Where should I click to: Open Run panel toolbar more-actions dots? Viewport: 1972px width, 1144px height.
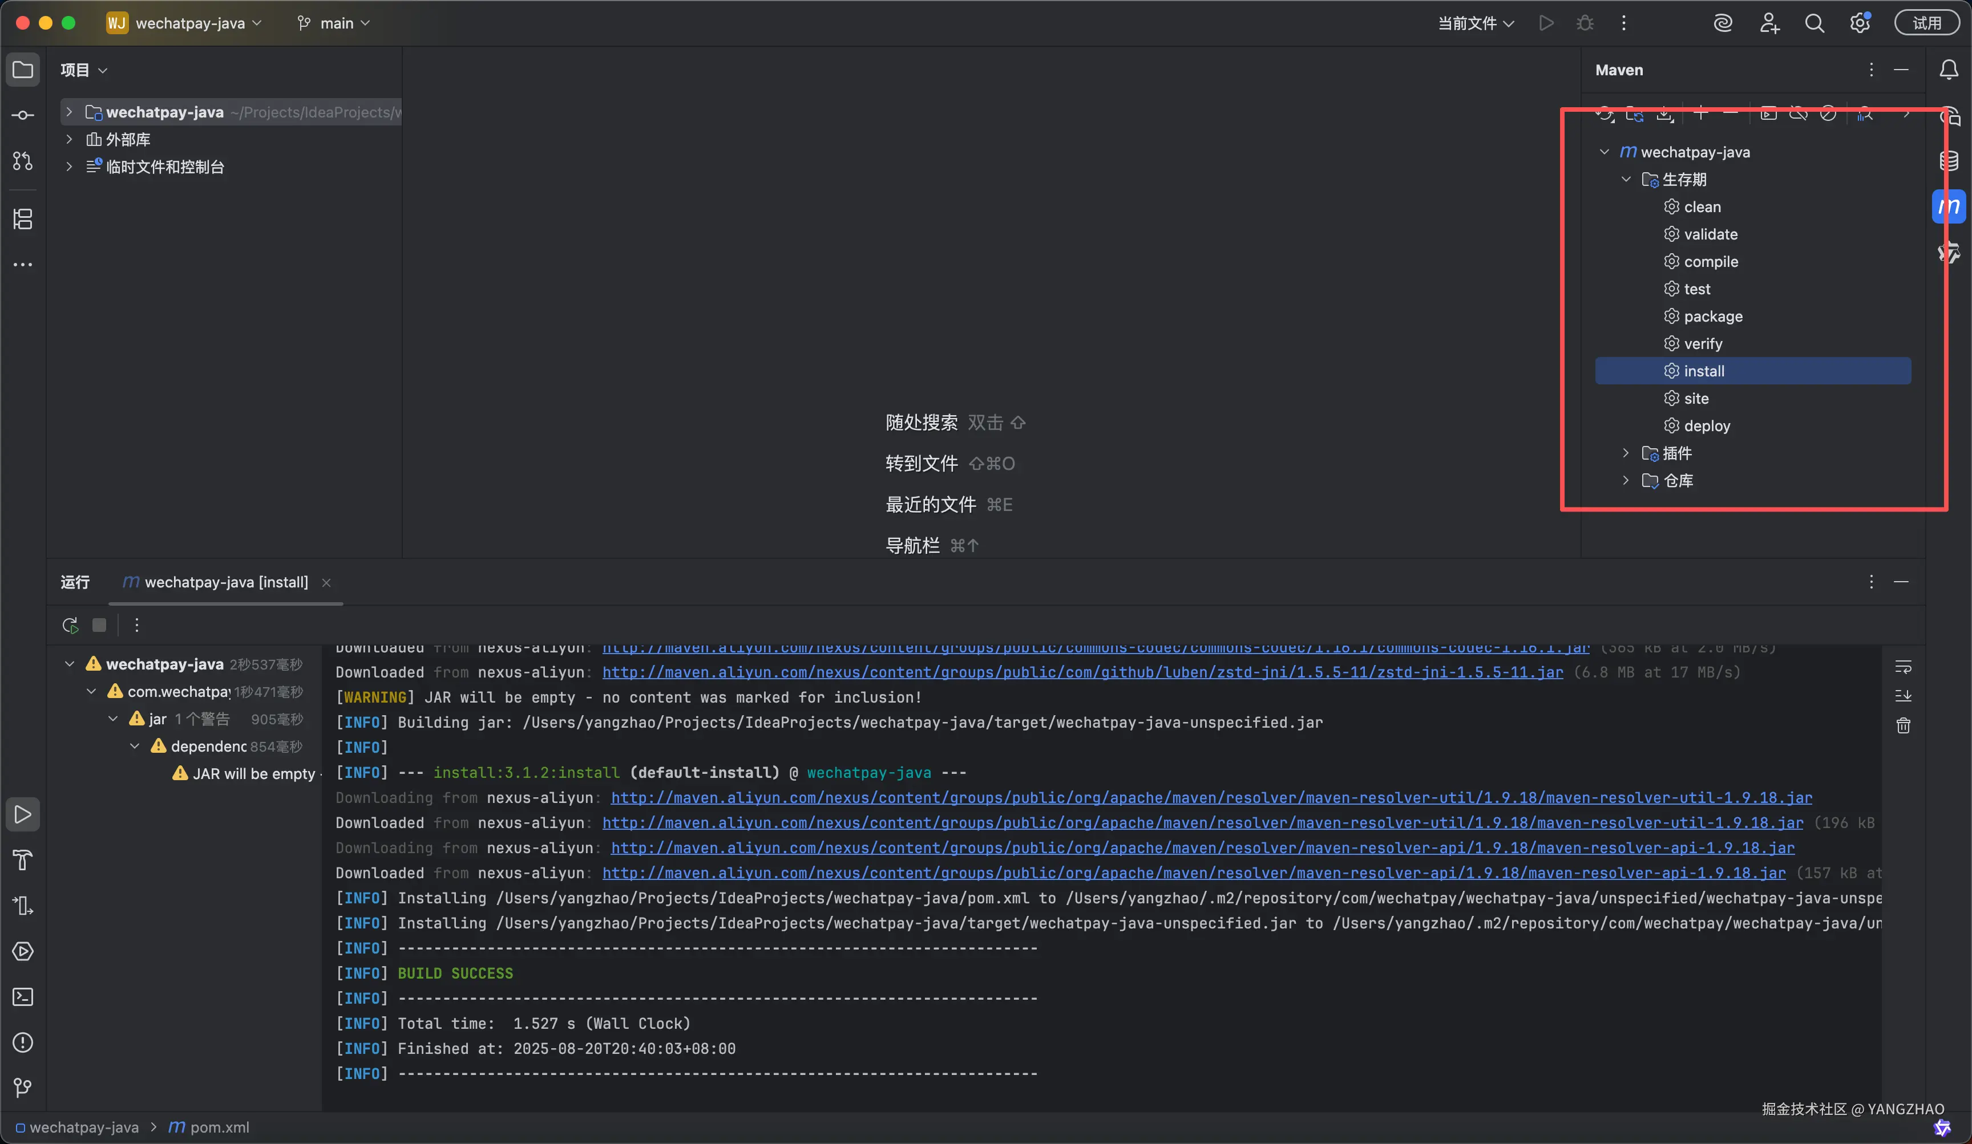(x=136, y=625)
